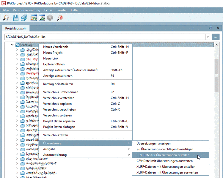Select Projekt Daten kopieren
This screenshot has width=223, height=178.
tap(86, 121)
